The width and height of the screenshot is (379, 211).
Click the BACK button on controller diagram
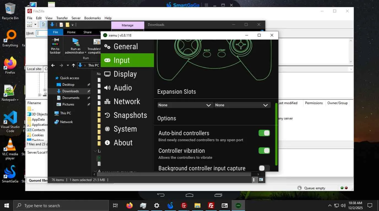click(207, 54)
